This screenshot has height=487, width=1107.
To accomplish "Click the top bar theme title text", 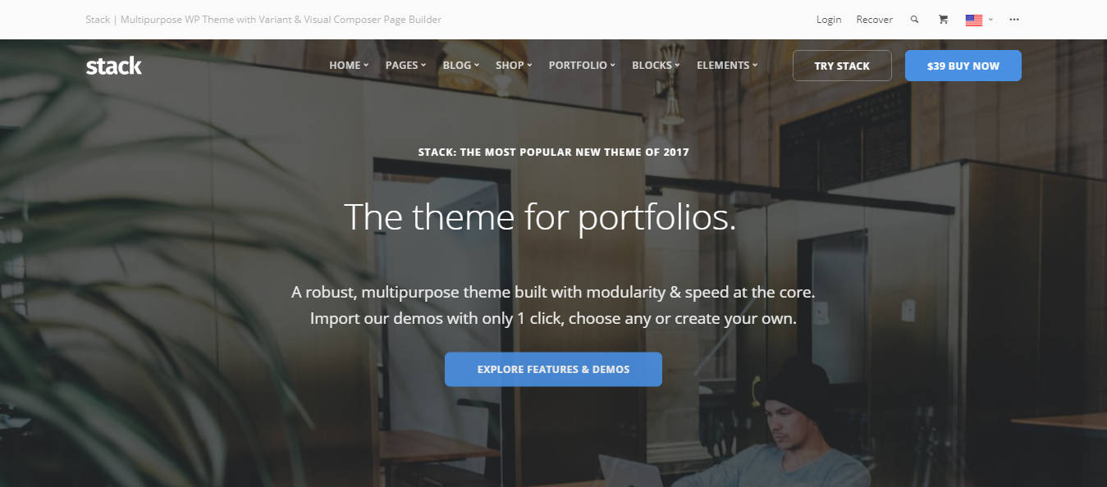I will coord(263,20).
